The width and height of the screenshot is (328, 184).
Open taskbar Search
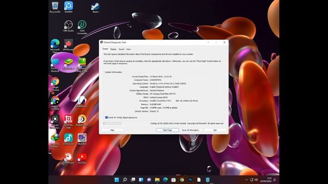pos(125,179)
